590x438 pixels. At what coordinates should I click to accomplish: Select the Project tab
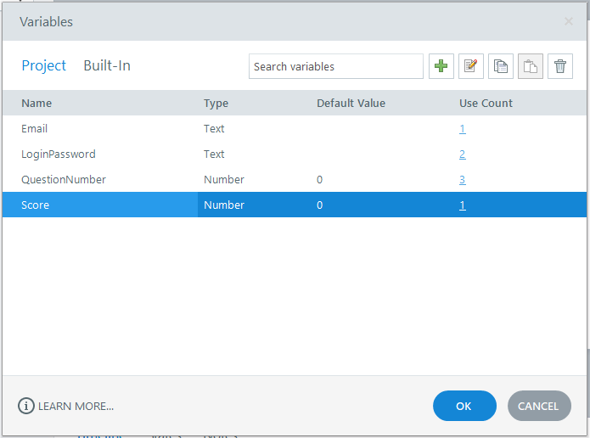(x=44, y=66)
